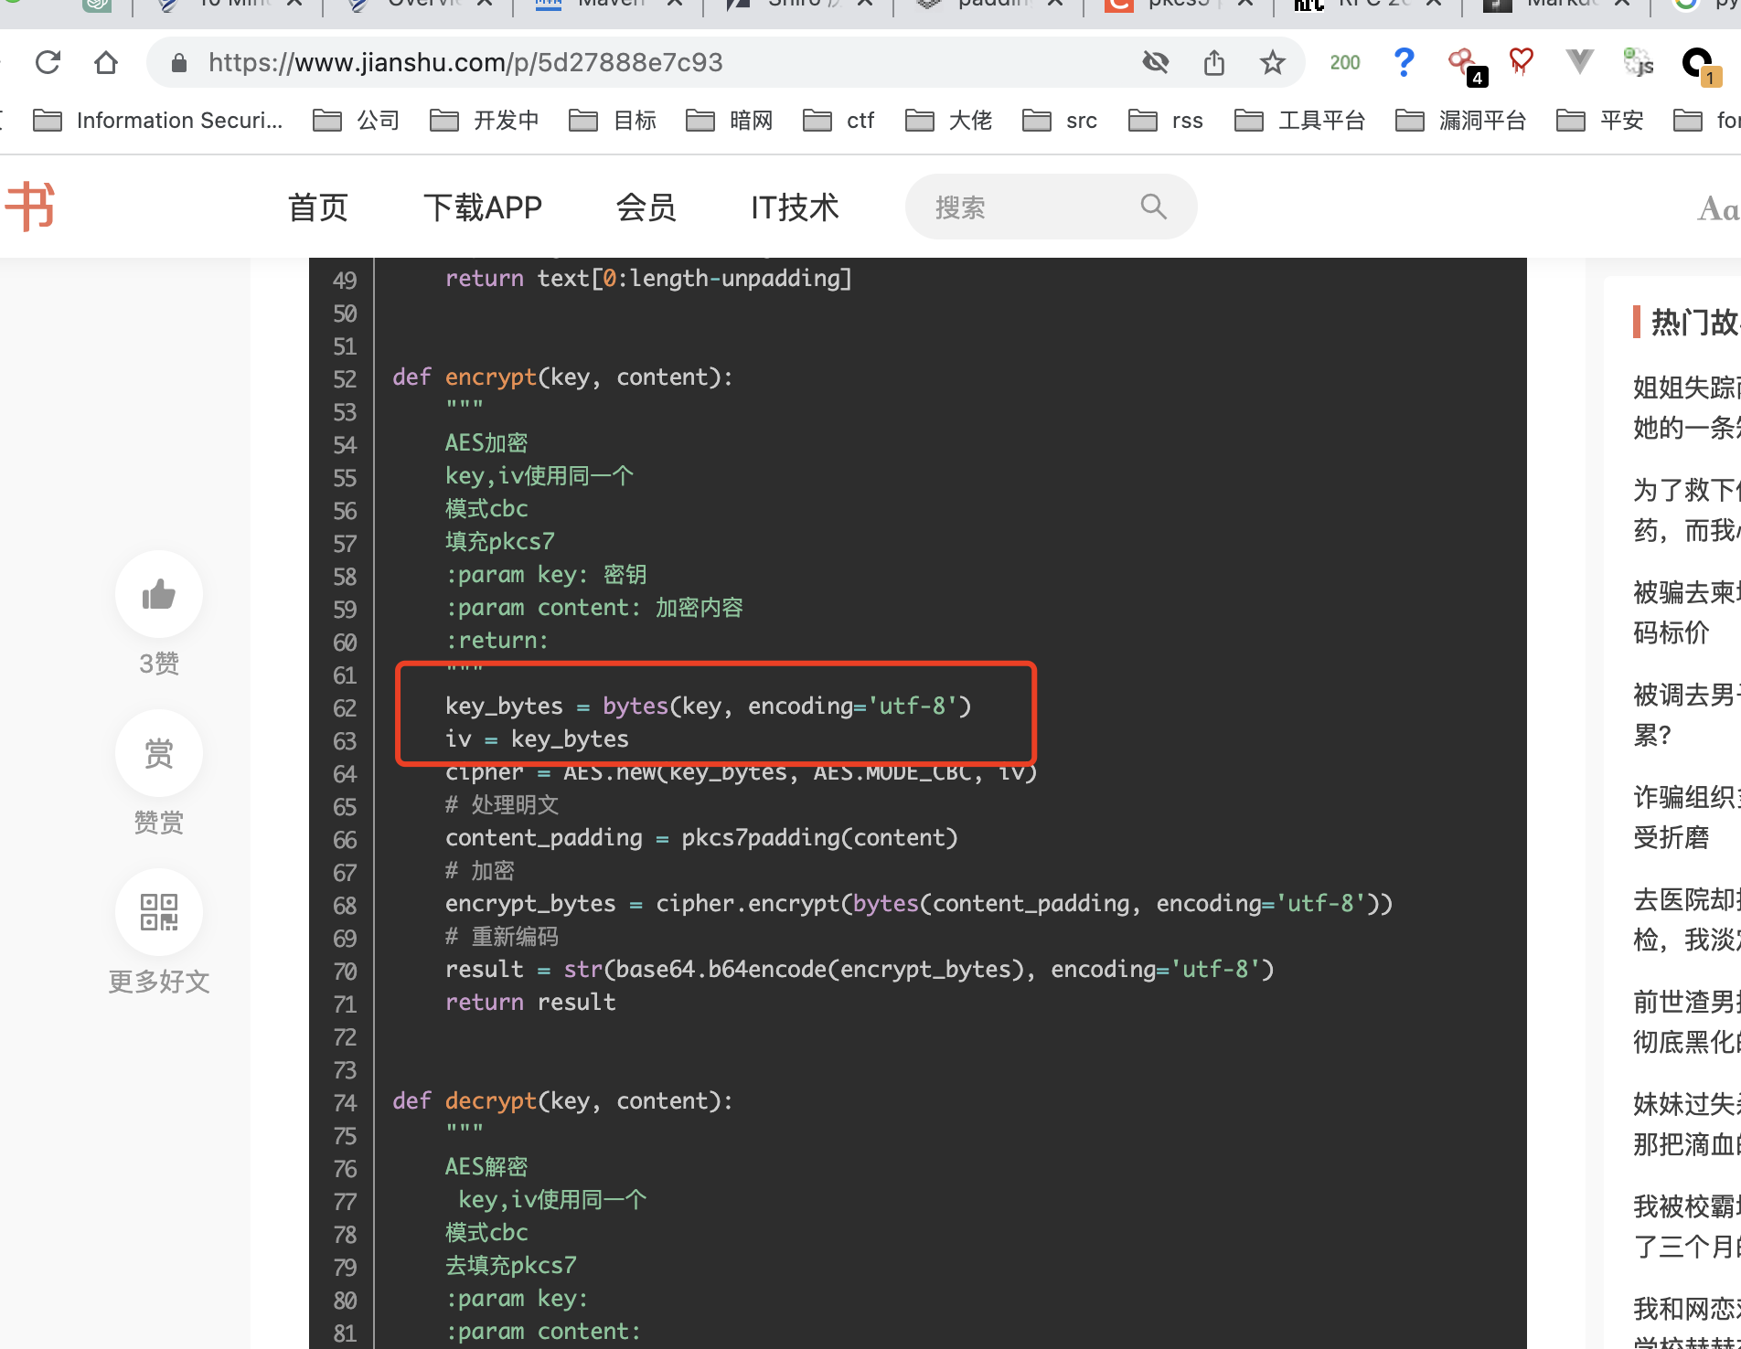Click the 3赞 like count text
Viewport: 1741px width, 1349px height.
[159, 663]
